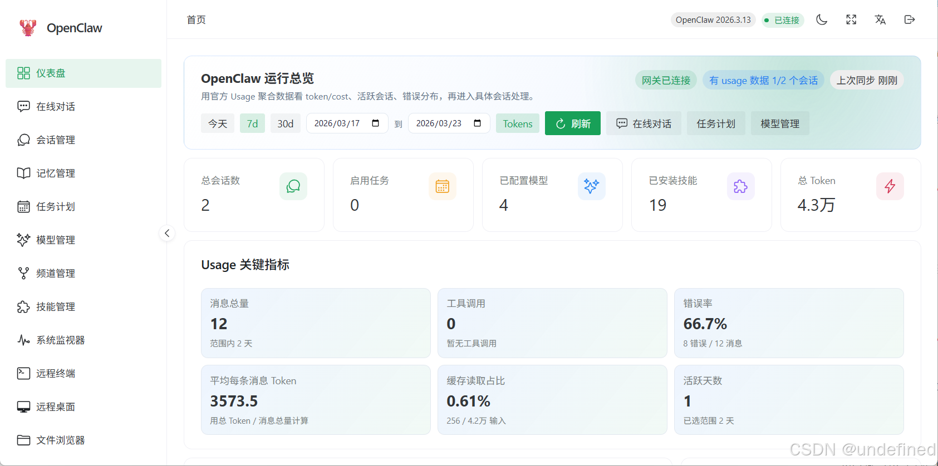Click the start date field 2026/03/17

coord(347,123)
